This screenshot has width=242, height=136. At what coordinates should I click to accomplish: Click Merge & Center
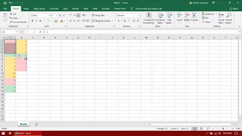pyautogui.click(x=101, y=21)
